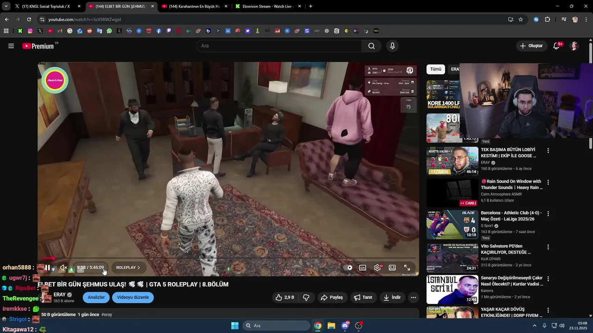Switch to Karahanlının En Büyük tab
The image size is (593, 333).
pyautogui.click(x=194, y=6)
